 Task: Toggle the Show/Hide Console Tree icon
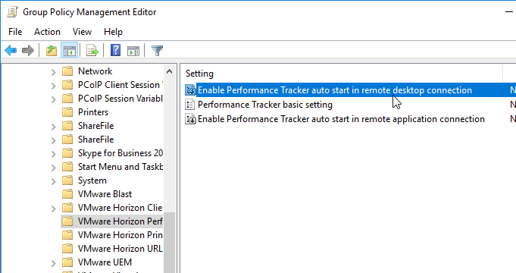click(x=70, y=51)
